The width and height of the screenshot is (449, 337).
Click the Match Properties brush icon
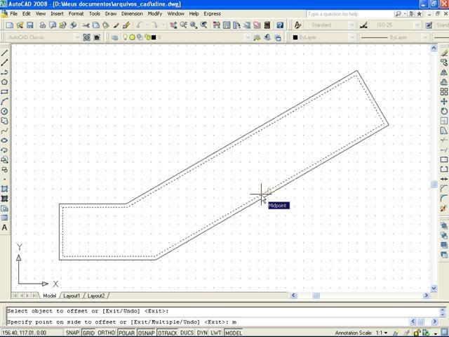(x=126, y=25)
